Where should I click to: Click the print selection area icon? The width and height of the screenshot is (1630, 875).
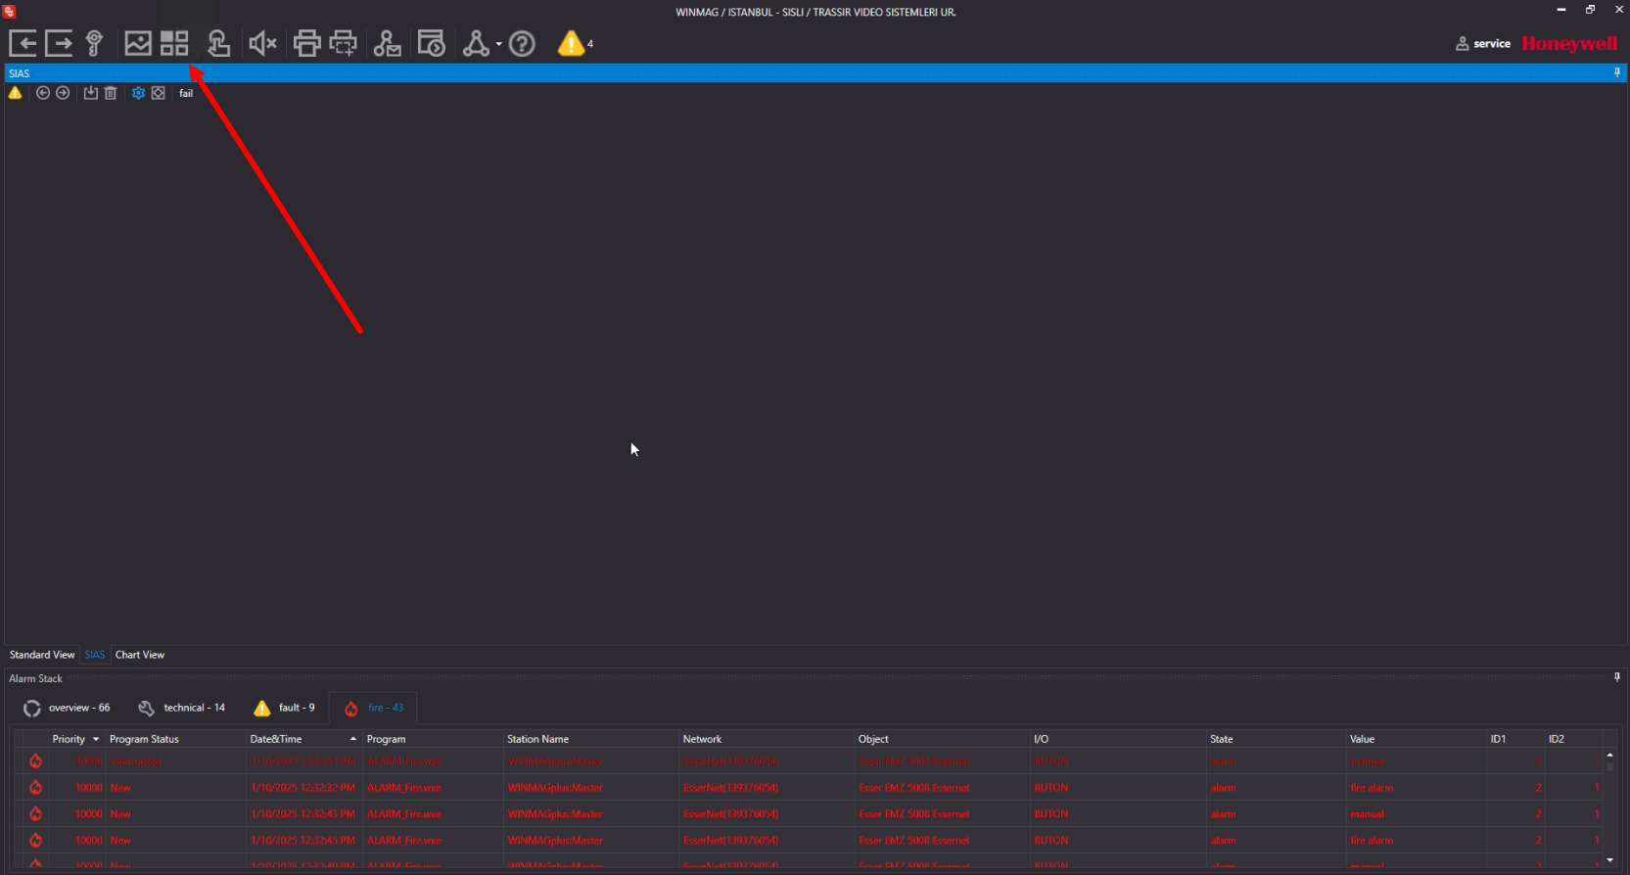[x=344, y=43]
